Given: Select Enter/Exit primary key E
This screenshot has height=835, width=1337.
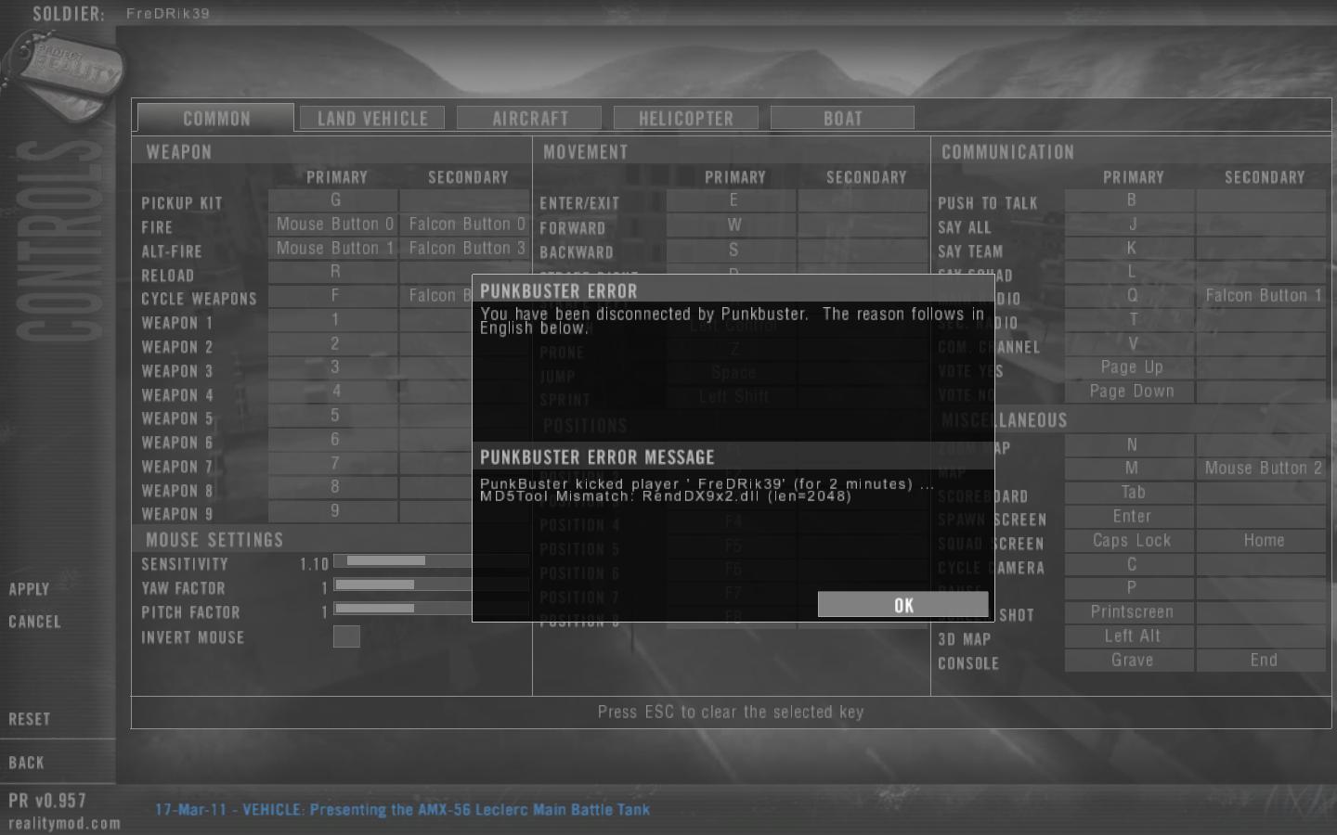Looking at the screenshot, I should [732, 200].
